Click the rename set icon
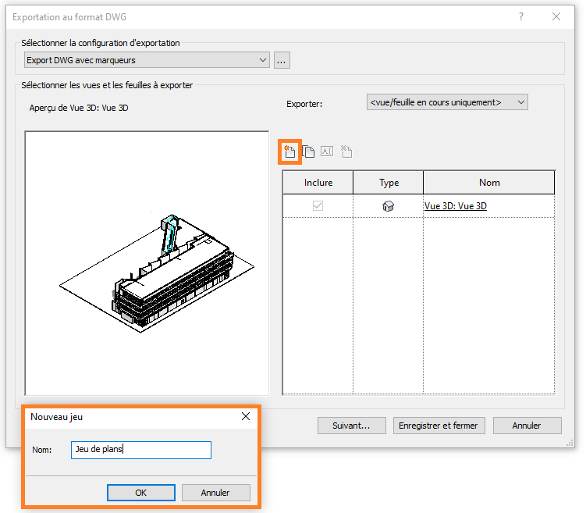This screenshot has width=586, height=513. [x=327, y=151]
